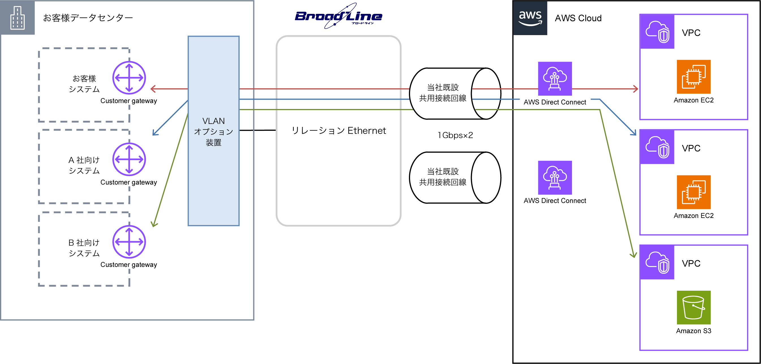The image size is (761, 364).
Task: Select the B社向けシステム Customer gateway icon
Action: pyautogui.click(x=129, y=242)
